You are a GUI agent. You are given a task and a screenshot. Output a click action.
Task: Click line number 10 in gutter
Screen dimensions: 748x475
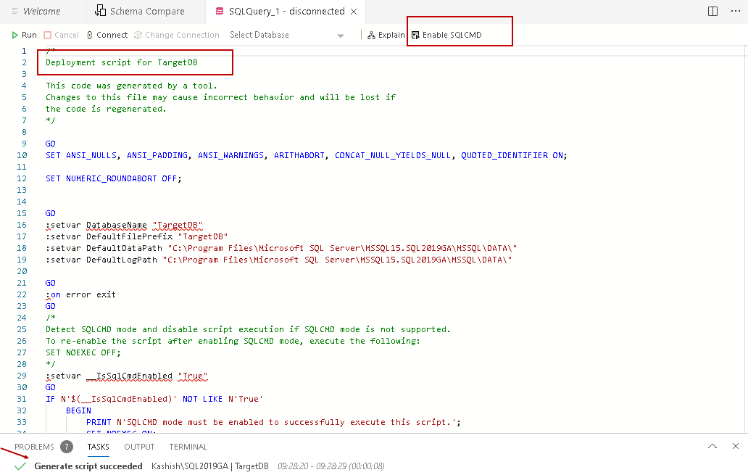pos(22,155)
